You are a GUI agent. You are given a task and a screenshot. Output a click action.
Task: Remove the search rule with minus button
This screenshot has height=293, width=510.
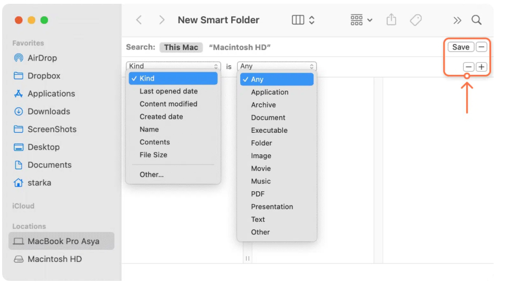pos(468,67)
